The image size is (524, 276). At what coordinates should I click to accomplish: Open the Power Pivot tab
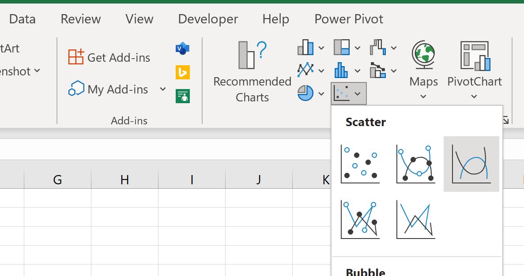[348, 19]
